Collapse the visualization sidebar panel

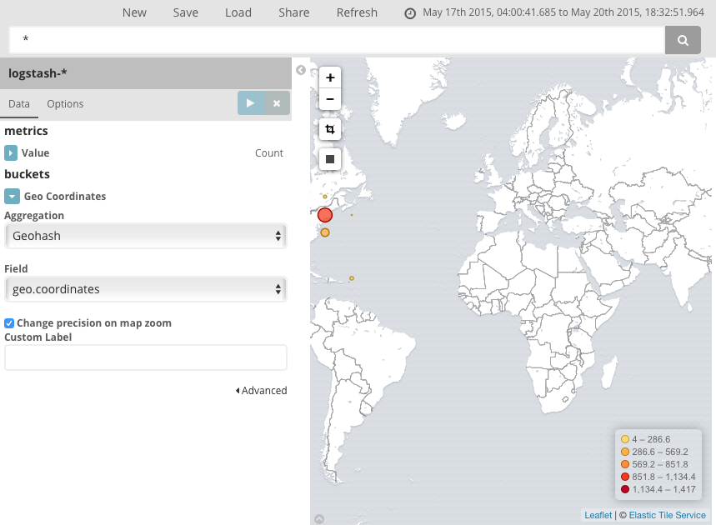pyautogui.click(x=301, y=70)
